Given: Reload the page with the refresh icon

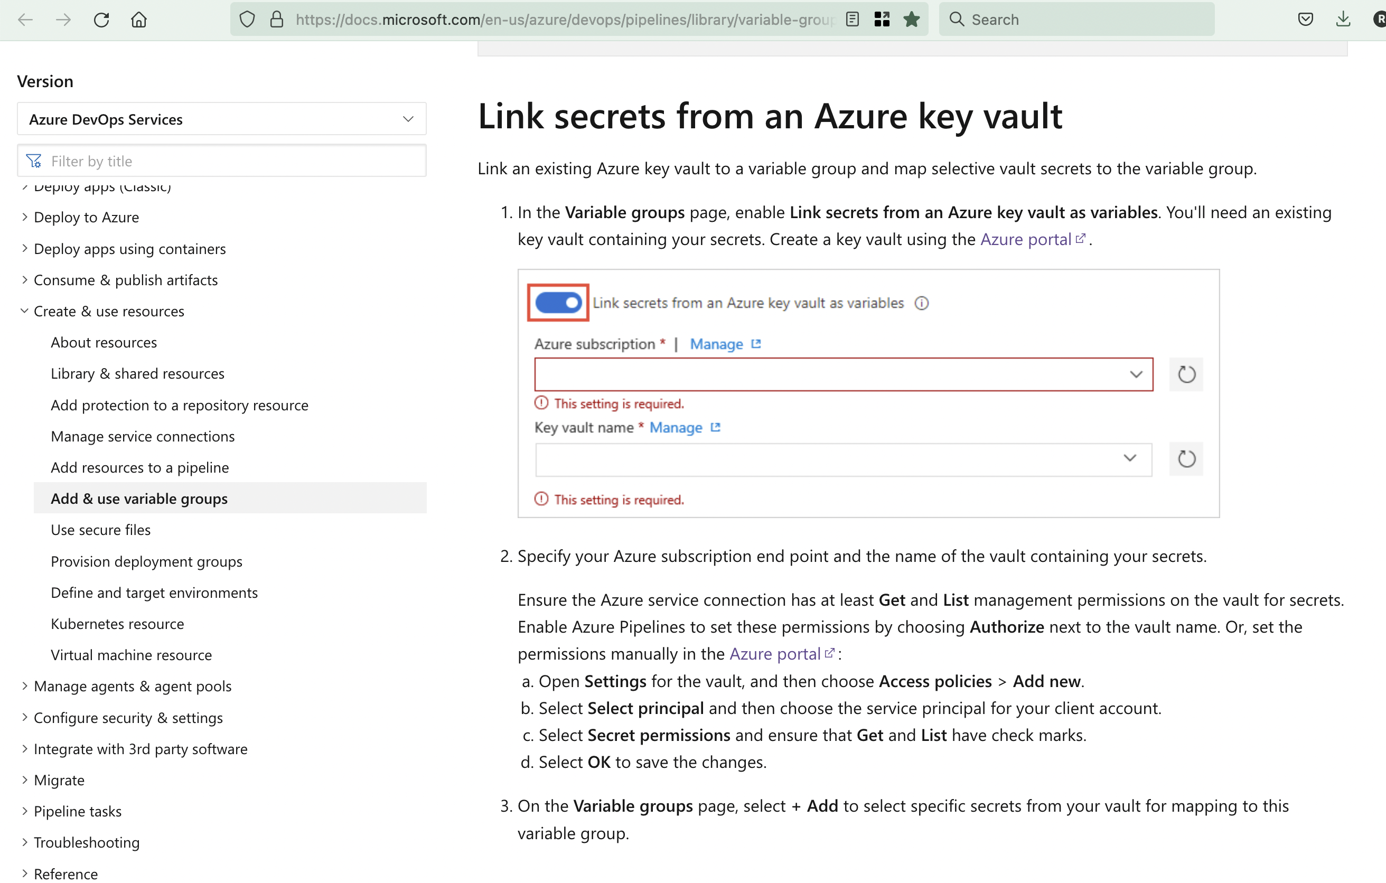Looking at the screenshot, I should point(101,20).
